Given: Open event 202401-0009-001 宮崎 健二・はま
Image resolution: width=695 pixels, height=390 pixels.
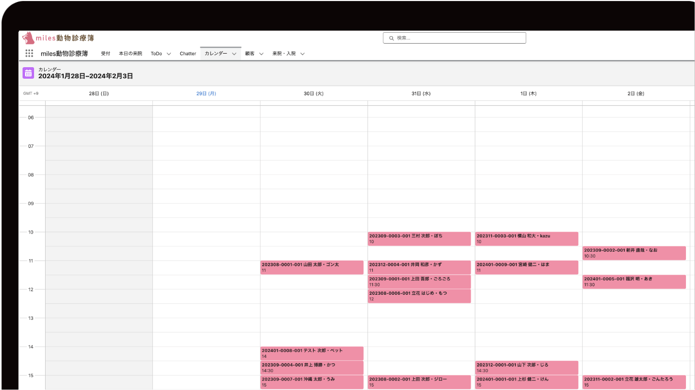Looking at the screenshot, I should [527, 267].
